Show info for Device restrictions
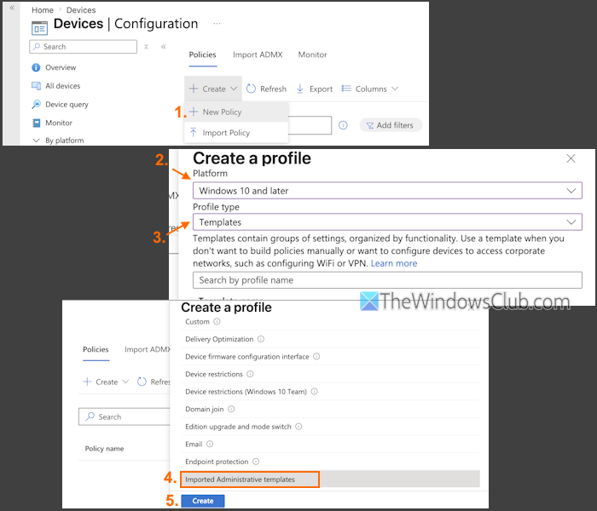Viewport: 597px width, 511px height. (x=250, y=374)
